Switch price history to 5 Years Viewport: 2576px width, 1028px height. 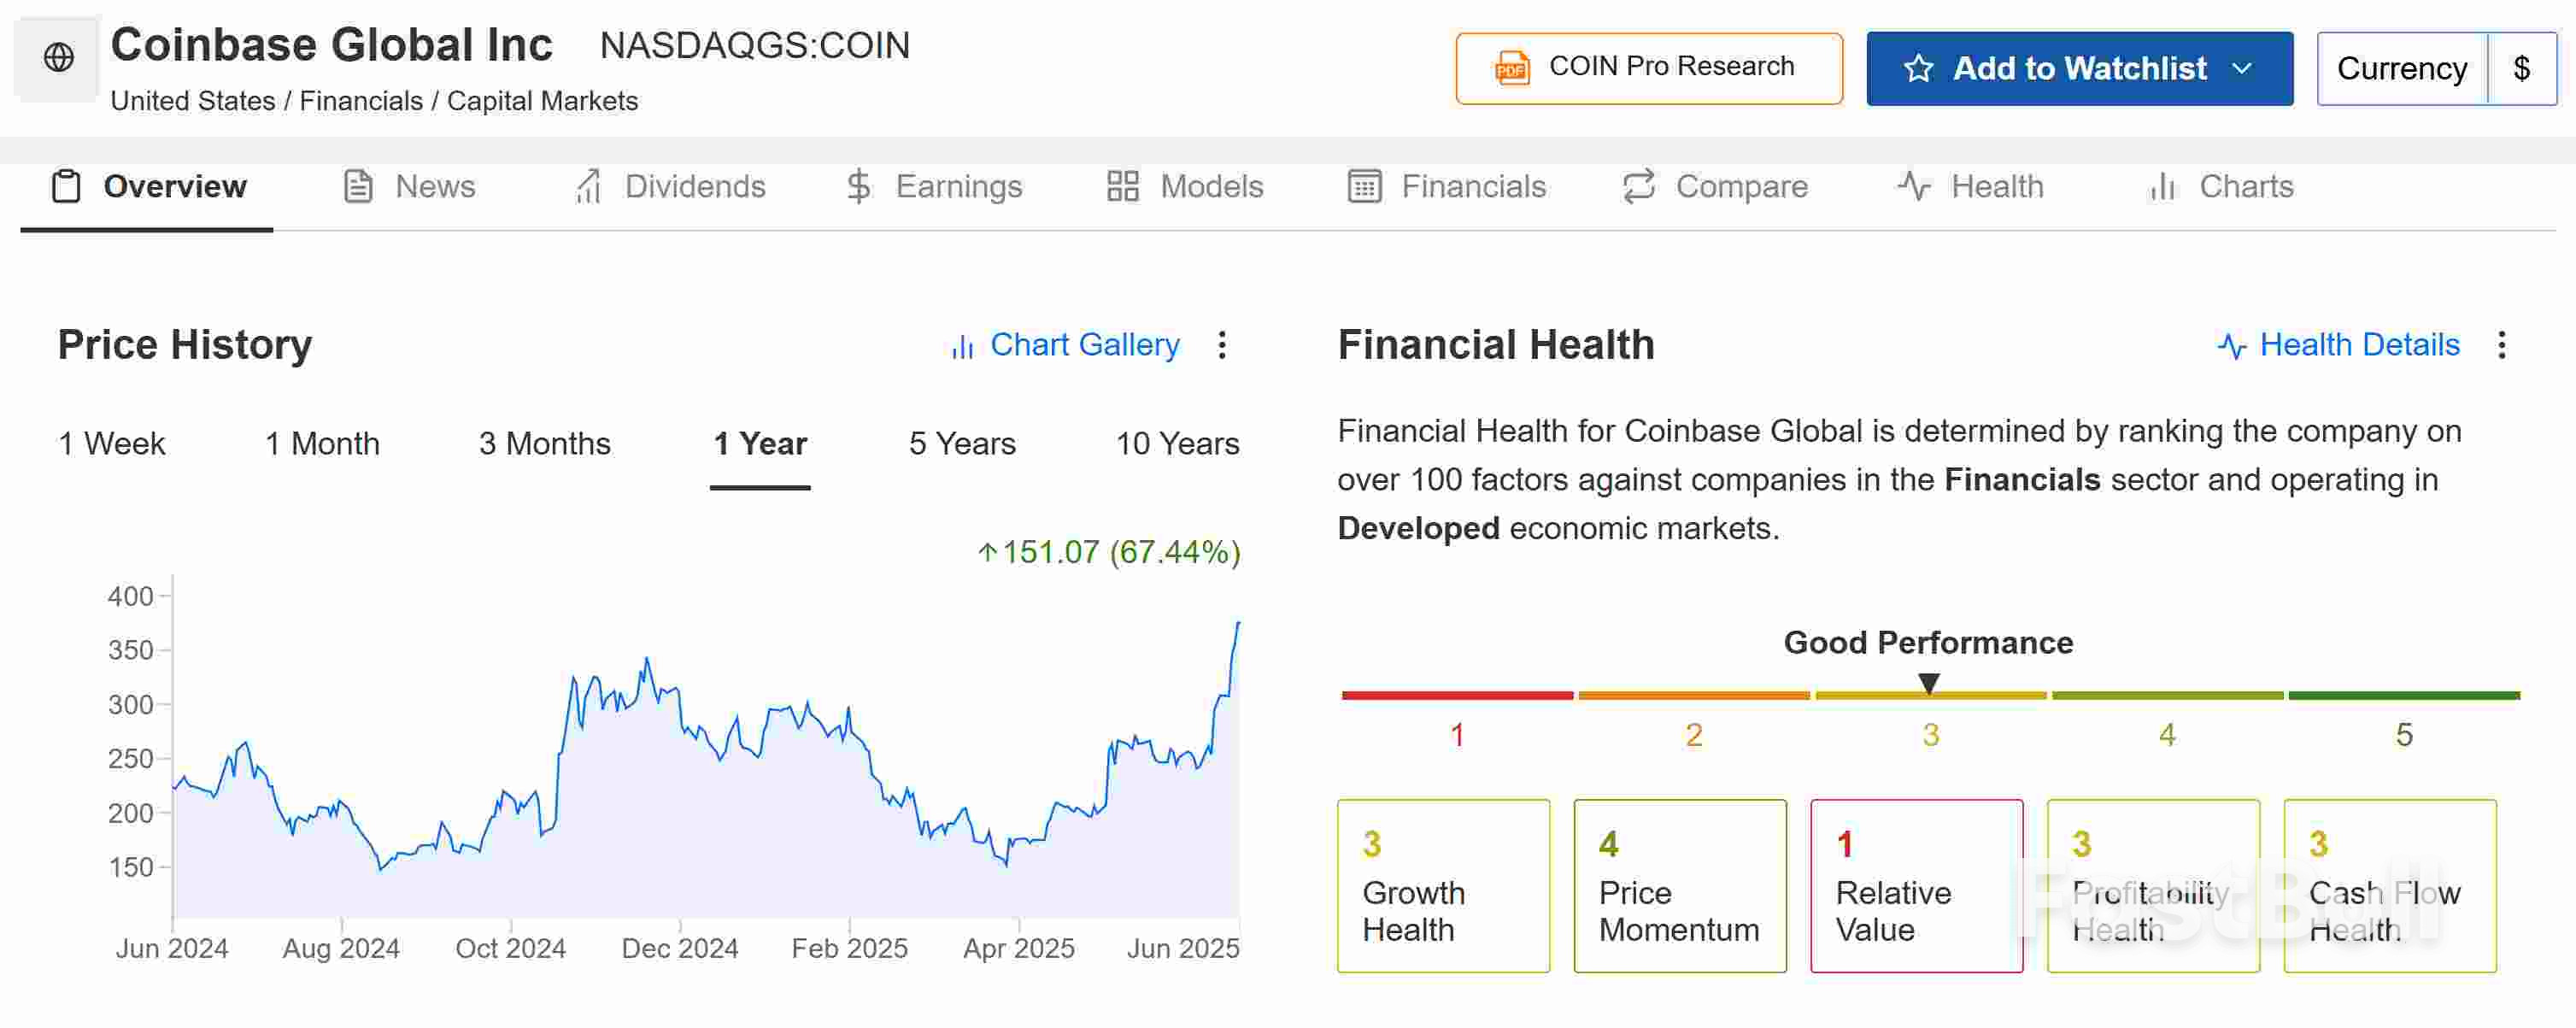tap(961, 443)
